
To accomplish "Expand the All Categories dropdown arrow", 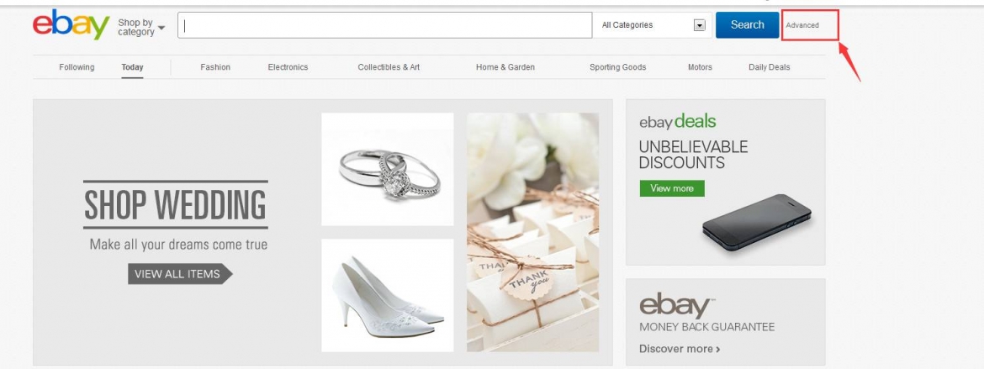I will pos(698,25).
